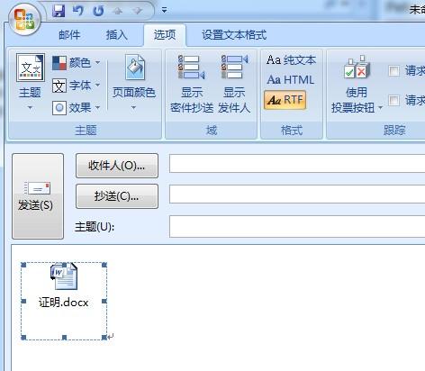
Task: Toggle 显示密件抄送 field
Action: (x=192, y=84)
